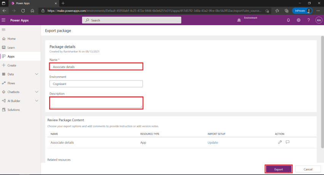Collapse the left navigation hamburger menu
This screenshot has width=324, height=175.
tap(3, 30)
